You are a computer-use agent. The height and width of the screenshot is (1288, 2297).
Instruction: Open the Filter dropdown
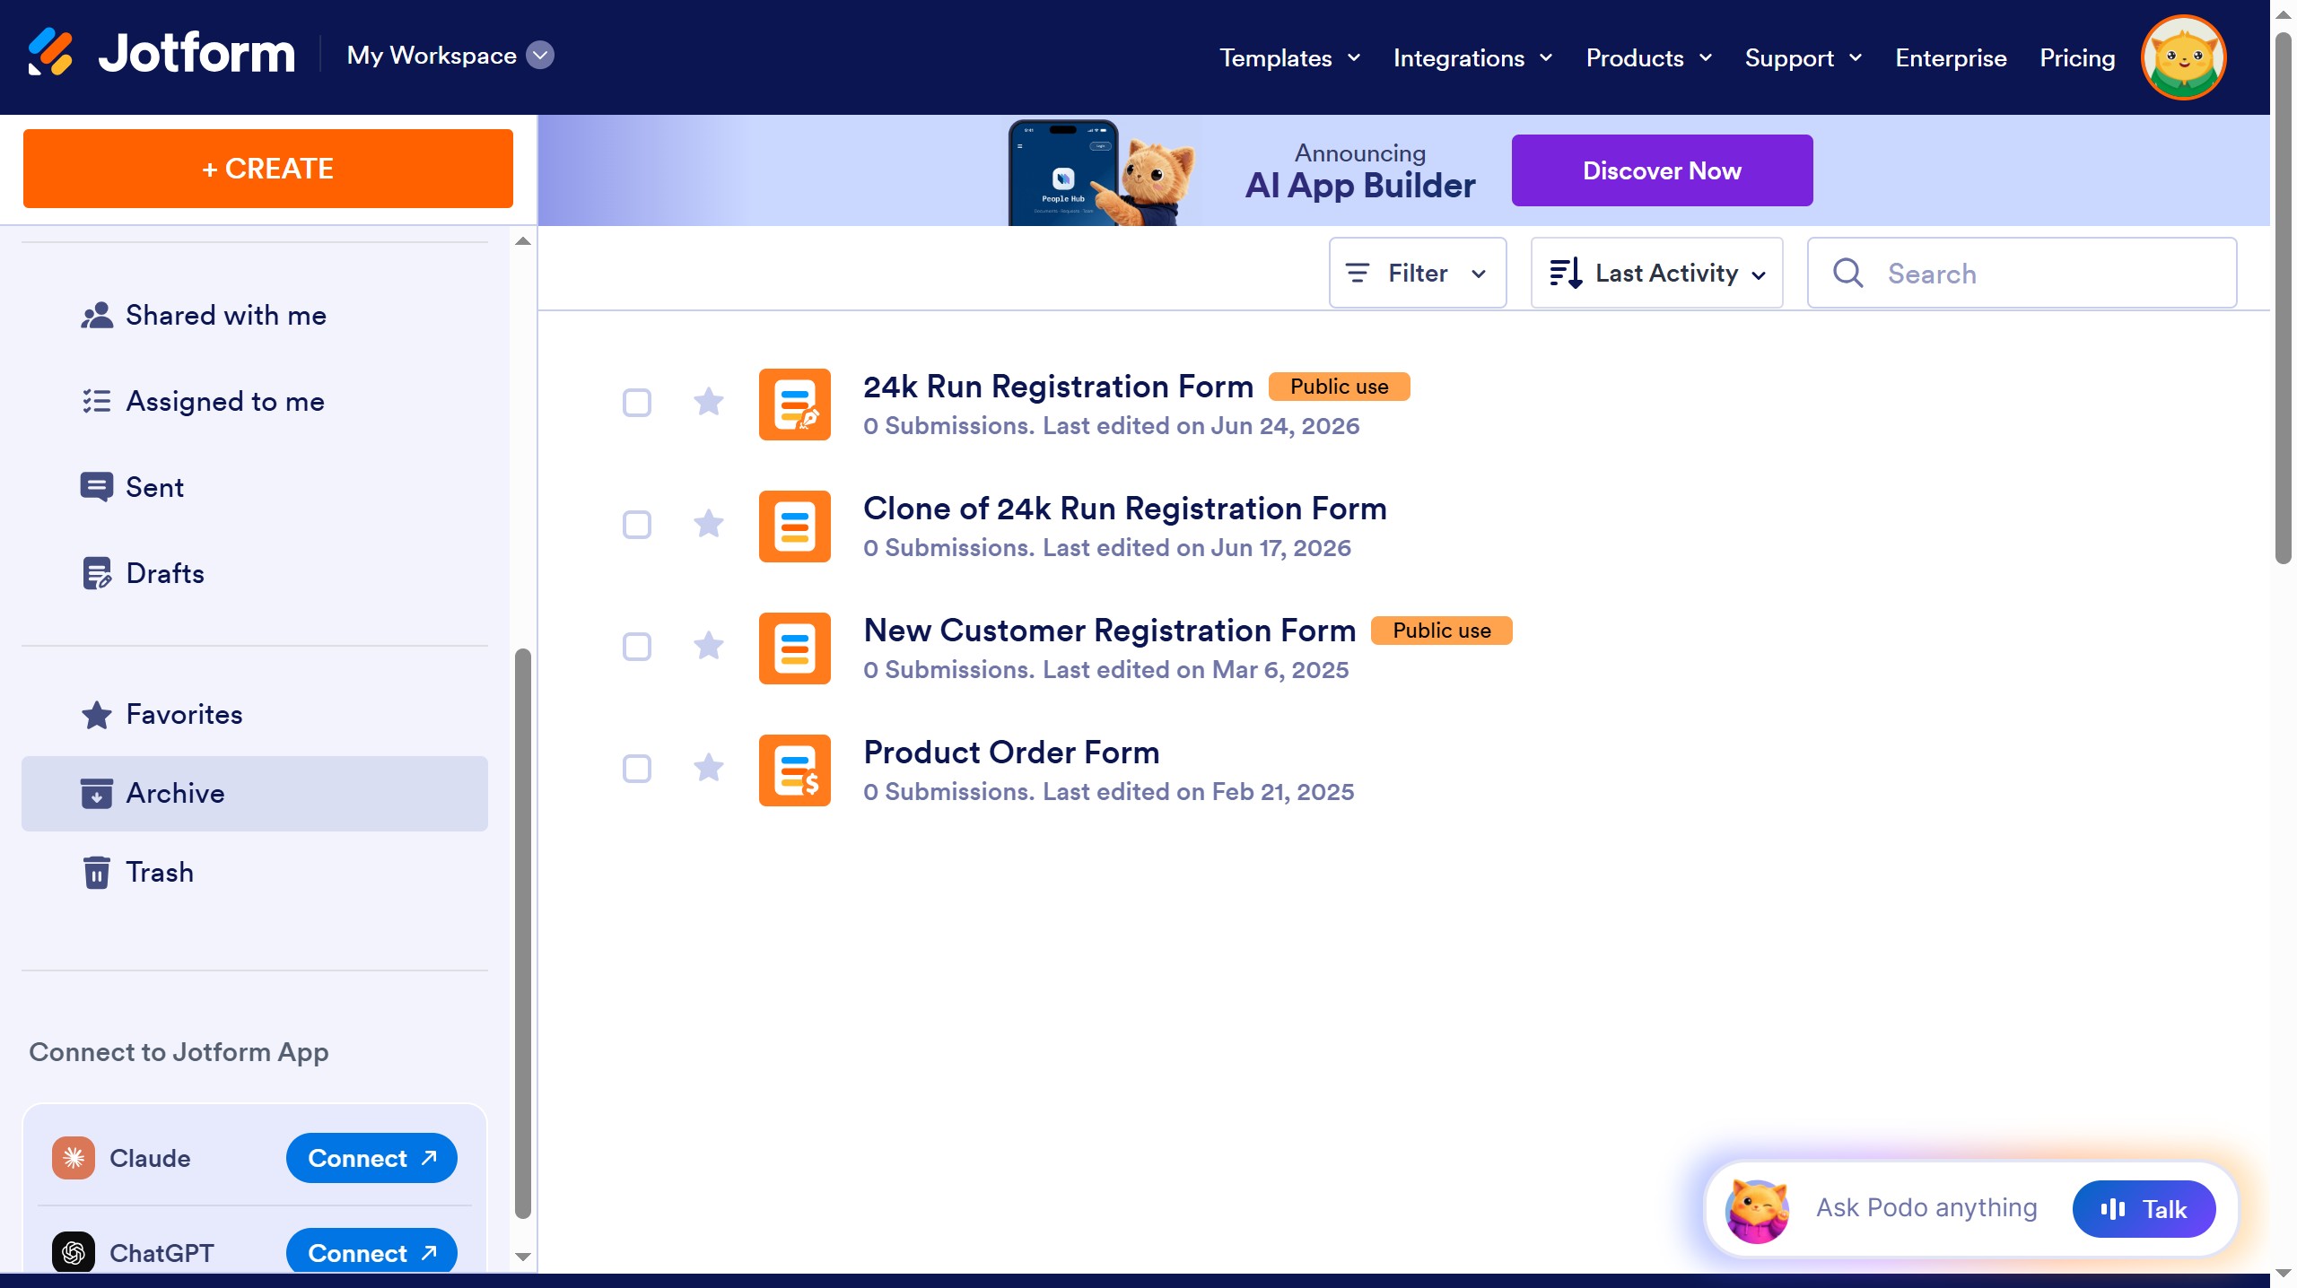click(x=1418, y=273)
